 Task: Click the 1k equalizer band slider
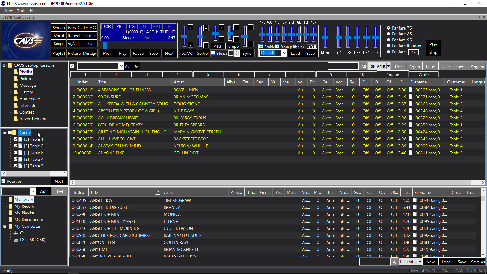pyautogui.click(x=277, y=34)
